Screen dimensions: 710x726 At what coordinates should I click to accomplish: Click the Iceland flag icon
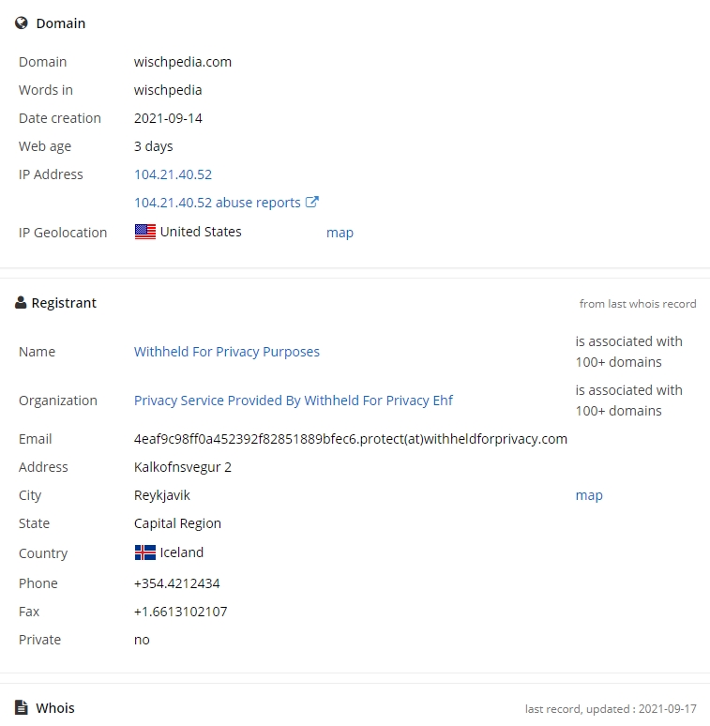(144, 552)
